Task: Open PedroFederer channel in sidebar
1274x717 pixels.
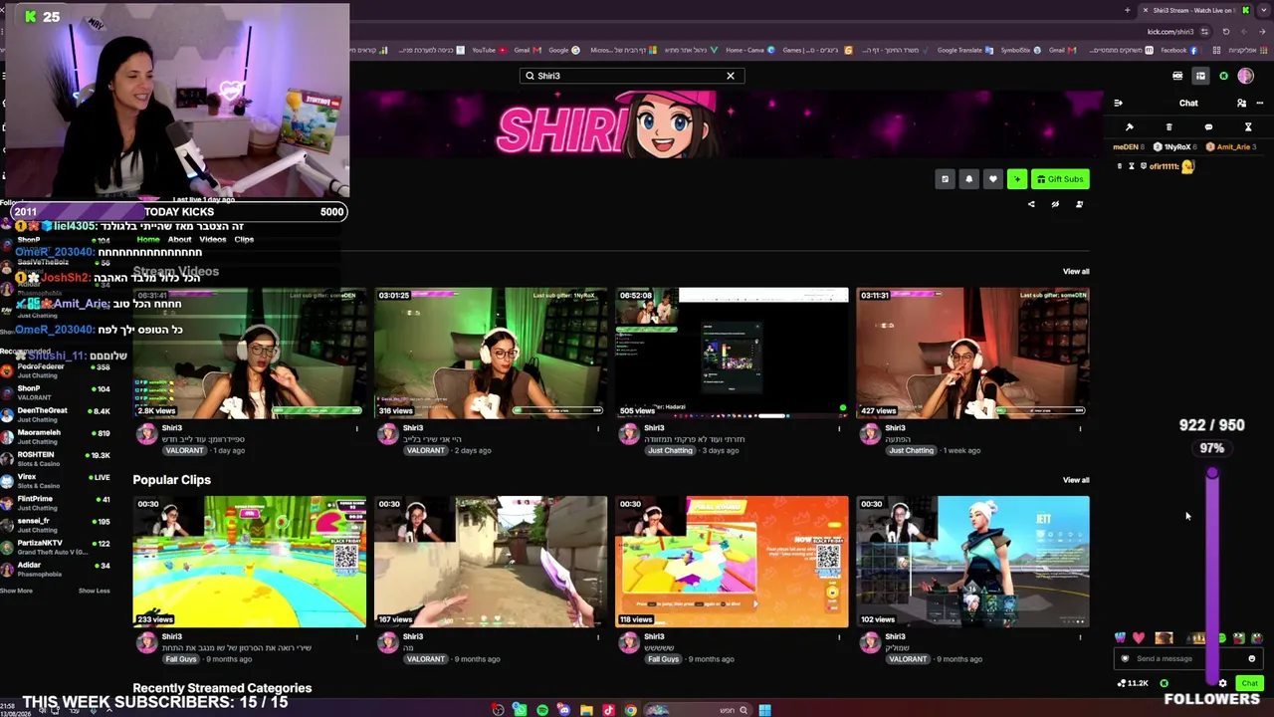Action: coord(56,370)
